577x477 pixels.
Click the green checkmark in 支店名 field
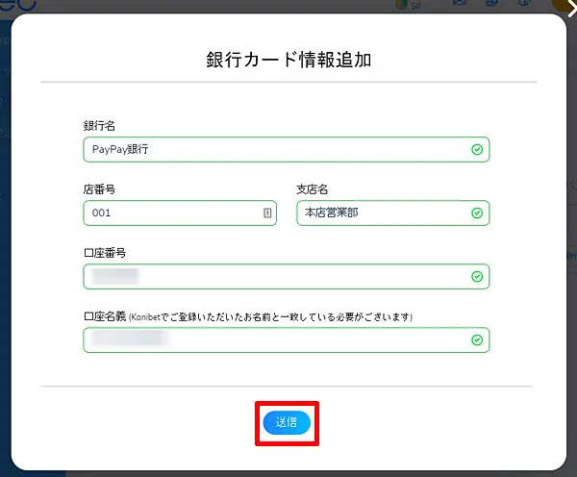point(477,213)
